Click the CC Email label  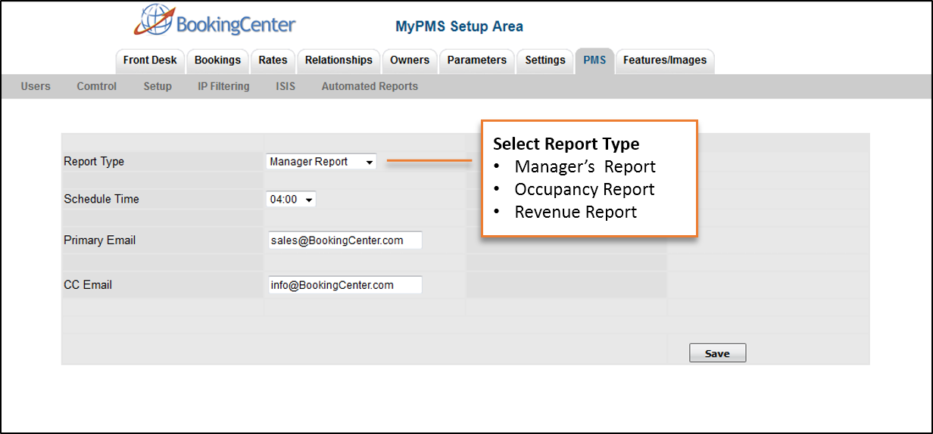click(88, 285)
